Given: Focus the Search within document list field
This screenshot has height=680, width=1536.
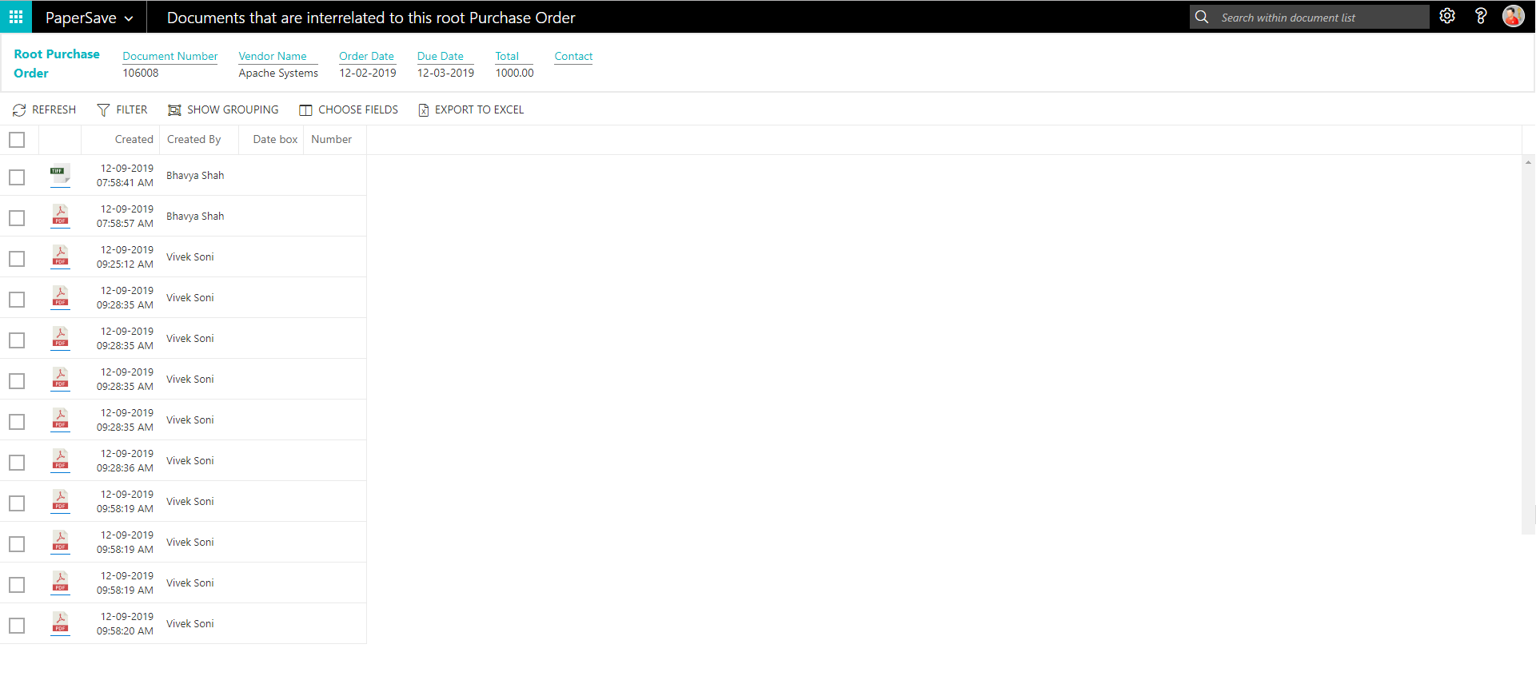Looking at the screenshot, I should pos(1319,18).
